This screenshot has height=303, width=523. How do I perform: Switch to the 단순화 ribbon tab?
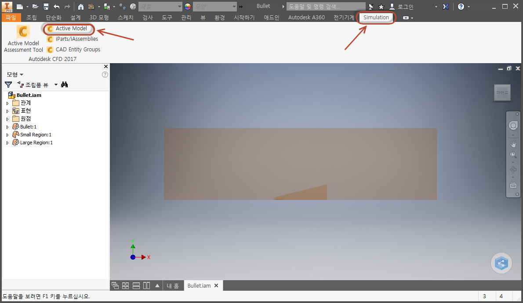tap(54, 17)
